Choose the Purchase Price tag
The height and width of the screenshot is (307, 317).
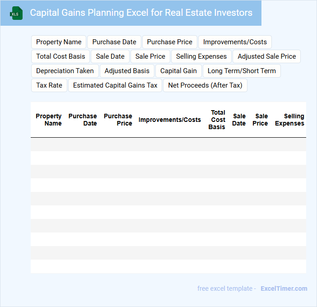(170, 42)
